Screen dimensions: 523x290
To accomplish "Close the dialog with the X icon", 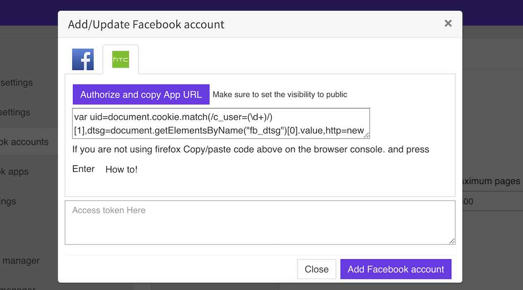I will 448,24.
